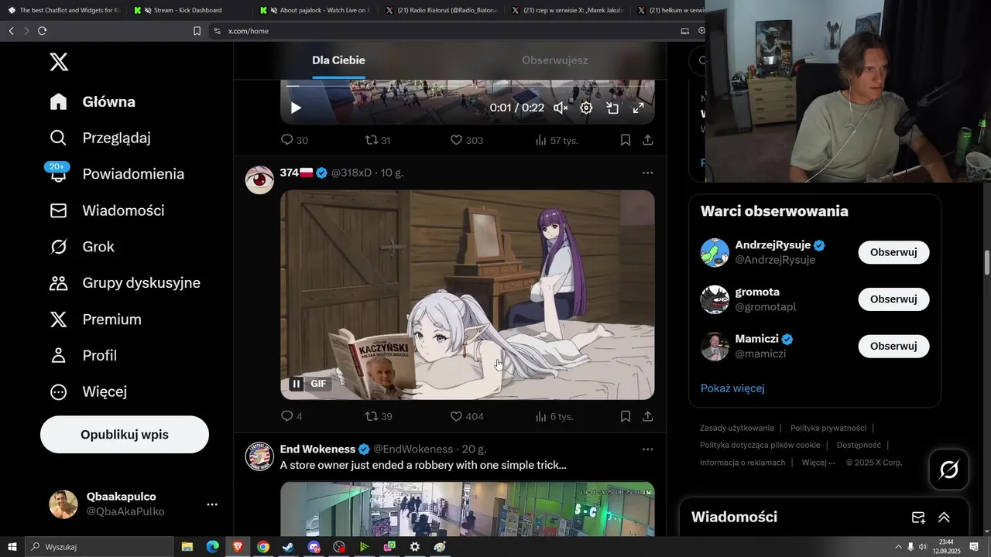The height and width of the screenshot is (557, 991).
Task: Open Zasady użytkowania footer link
Action: 736,428
